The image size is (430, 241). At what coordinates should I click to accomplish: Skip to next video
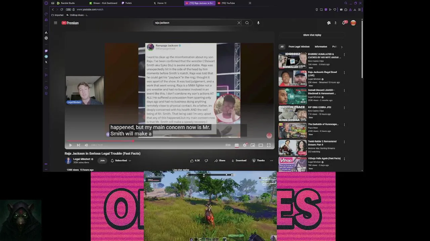point(78,145)
